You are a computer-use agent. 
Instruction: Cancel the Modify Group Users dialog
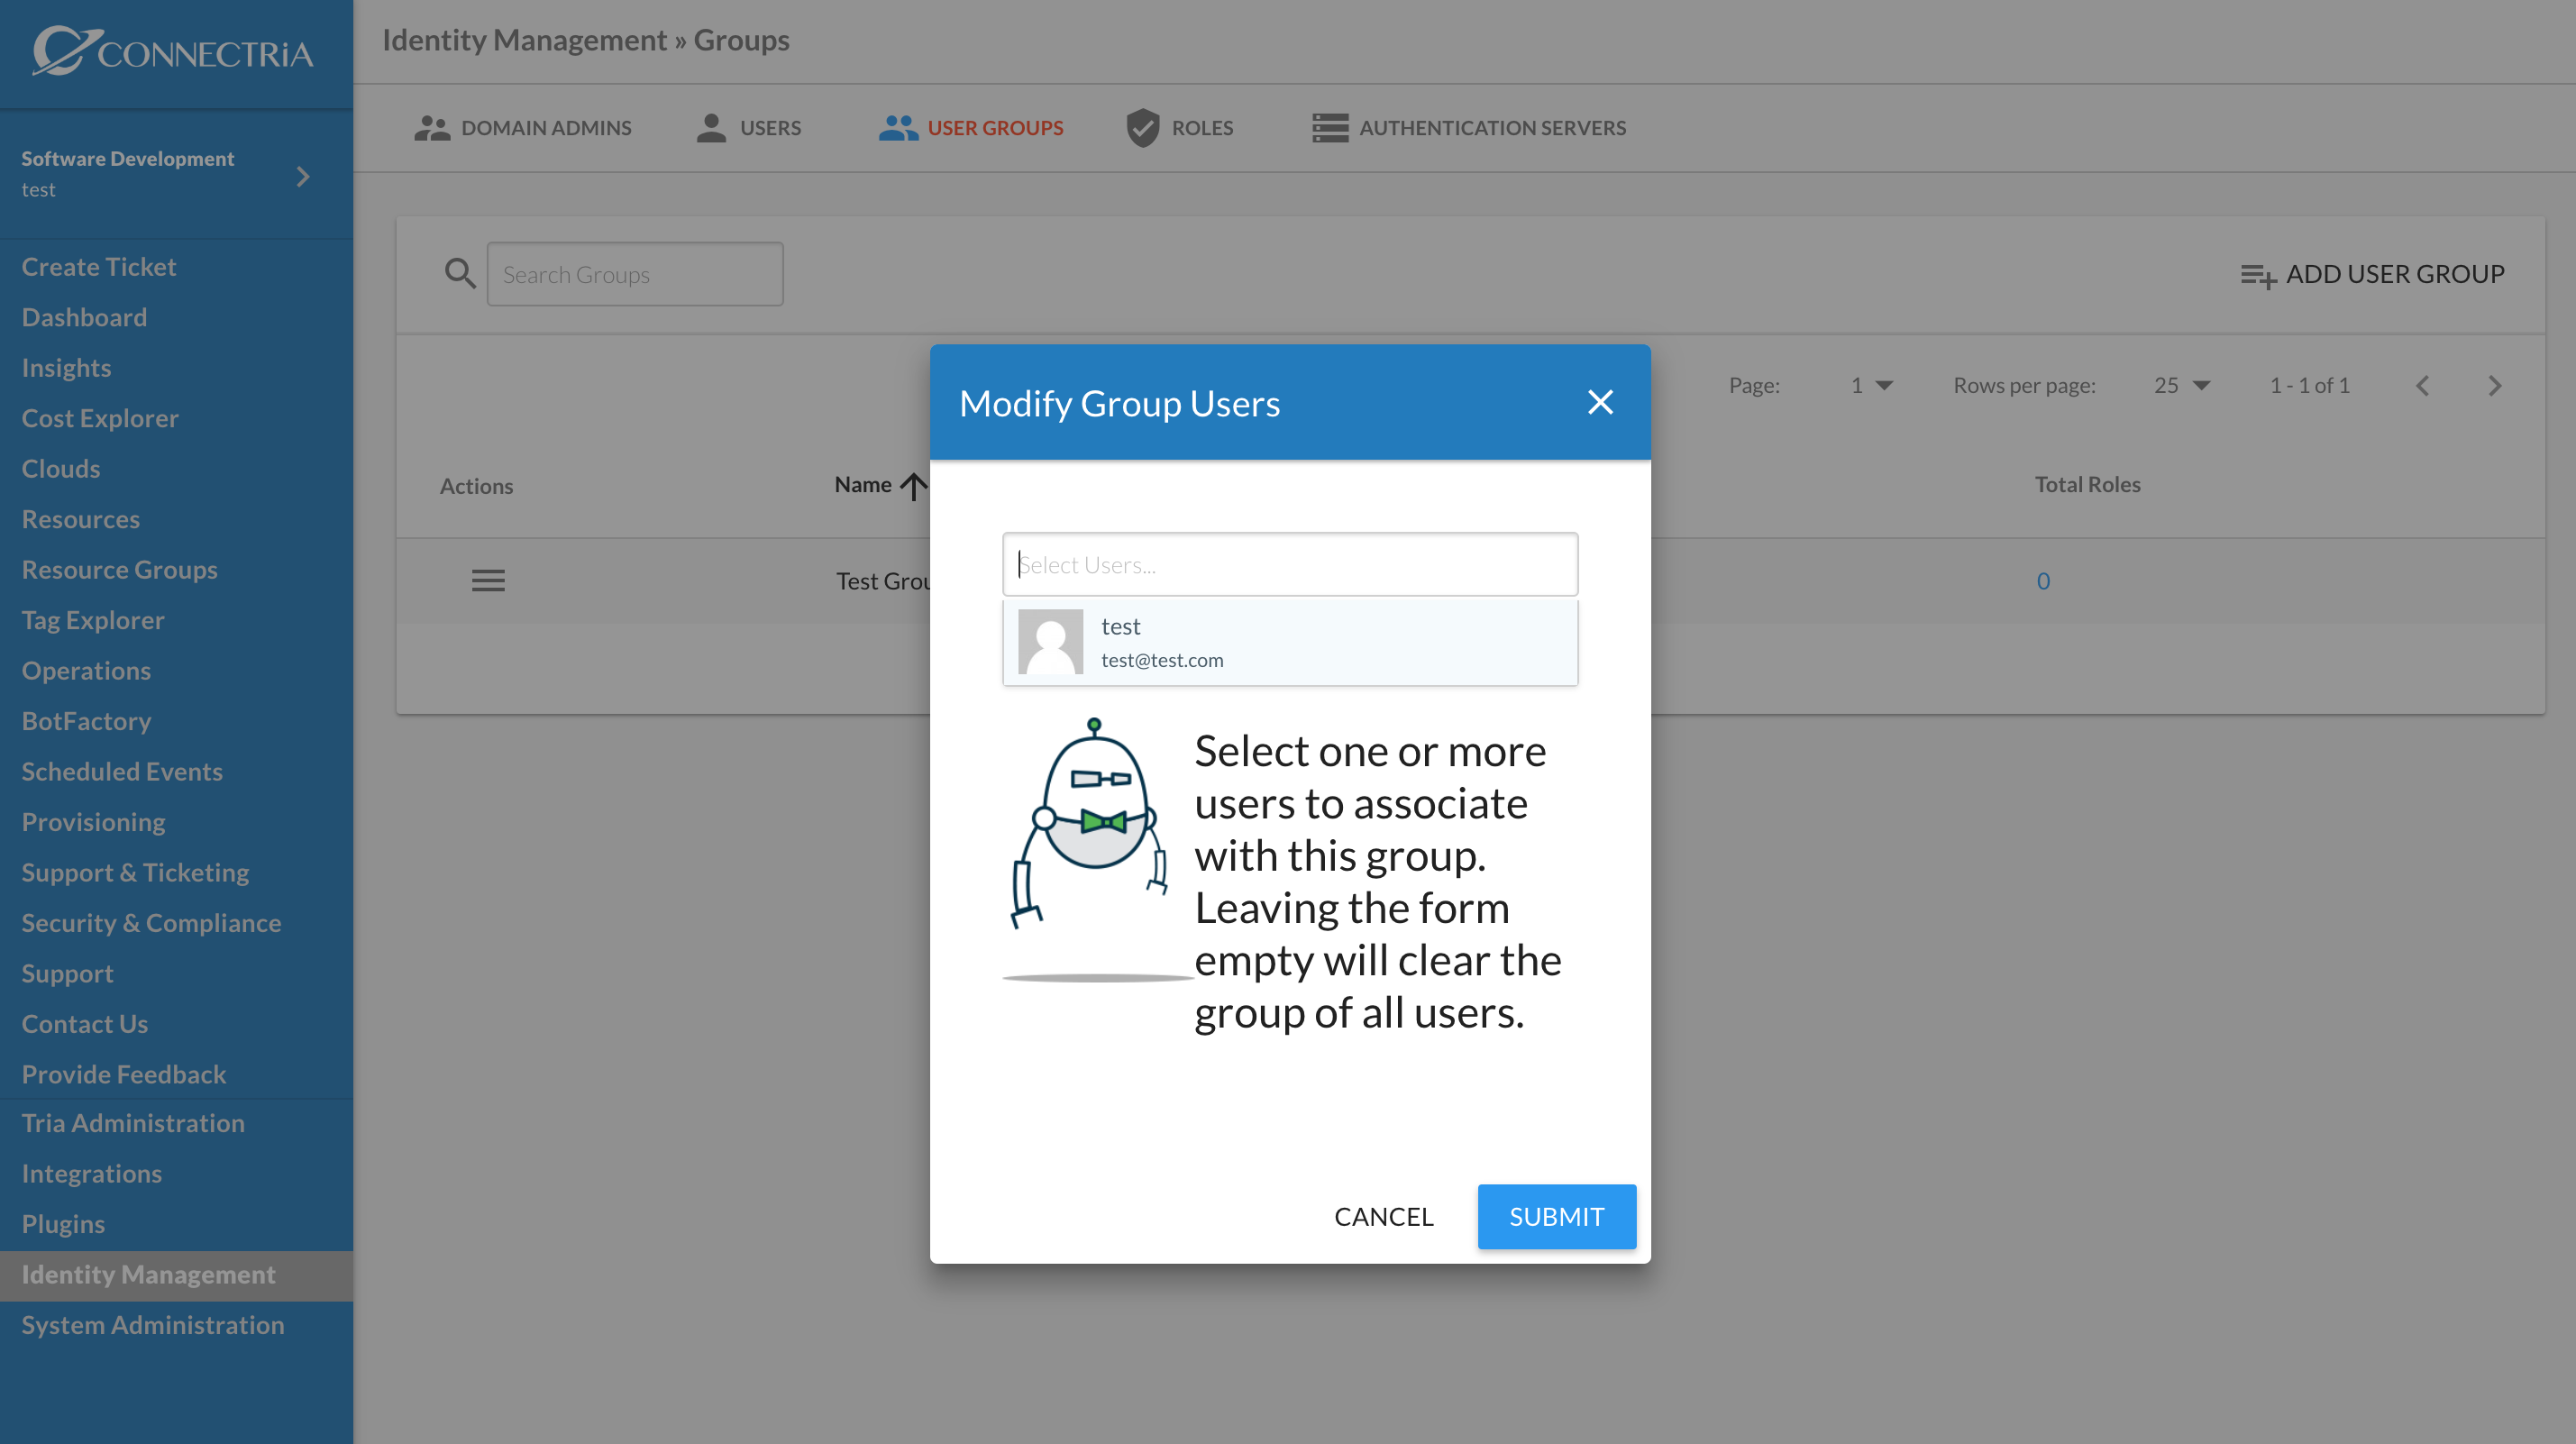click(x=1383, y=1216)
